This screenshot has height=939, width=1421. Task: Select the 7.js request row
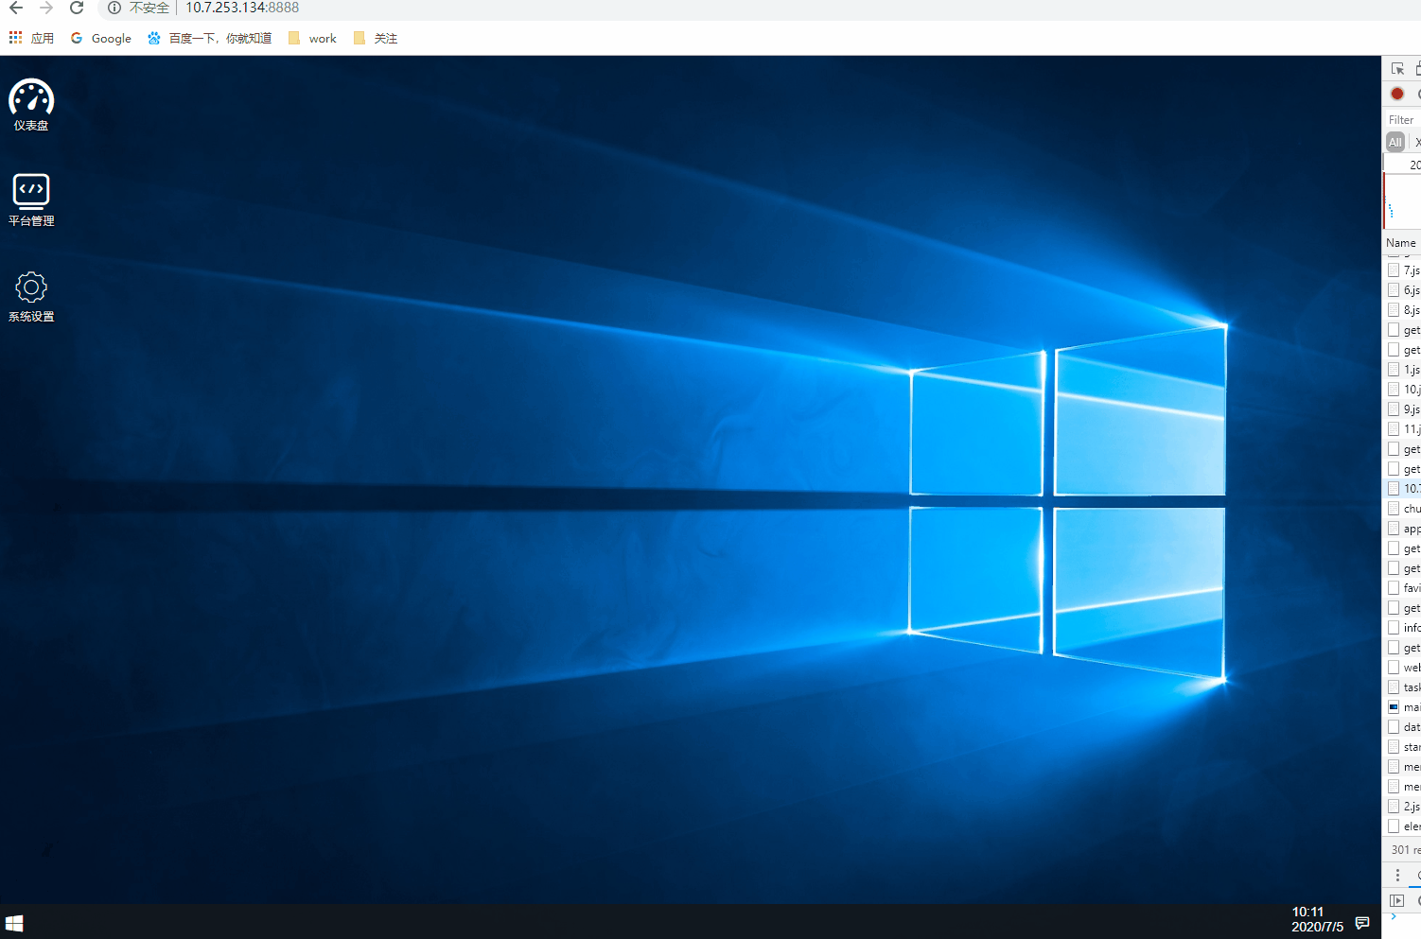click(1403, 270)
